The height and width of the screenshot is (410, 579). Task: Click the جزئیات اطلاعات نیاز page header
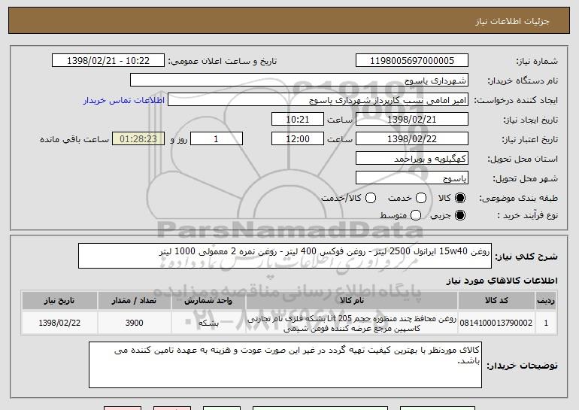(512, 21)
